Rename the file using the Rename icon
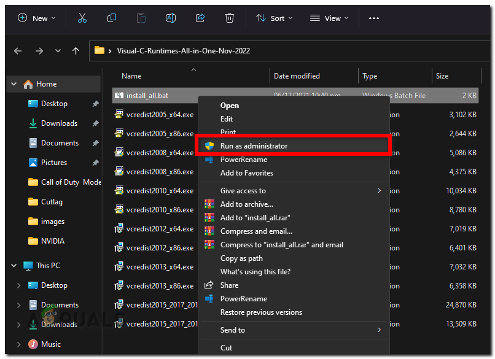Image resolution: width=495 pixels, height=359 pixels. coord(171,18)
